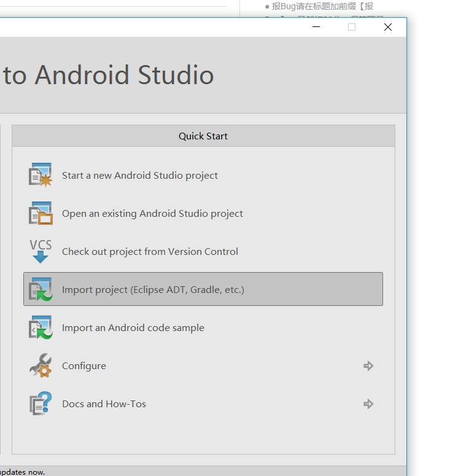The height and width of the screenshot is (476, 469).
Task: Start a new Android Studio project
Action: click(140, 176)
